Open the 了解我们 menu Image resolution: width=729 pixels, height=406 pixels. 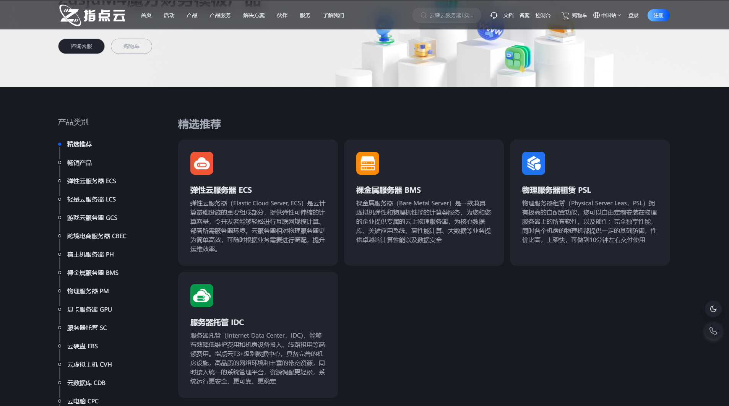click(333, 15)
